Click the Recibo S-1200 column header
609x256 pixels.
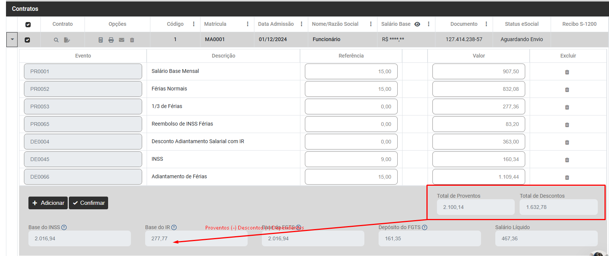(x=579, y=24)
